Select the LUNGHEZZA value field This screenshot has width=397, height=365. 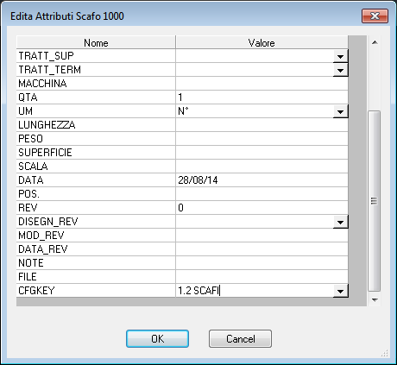point(262,125)
